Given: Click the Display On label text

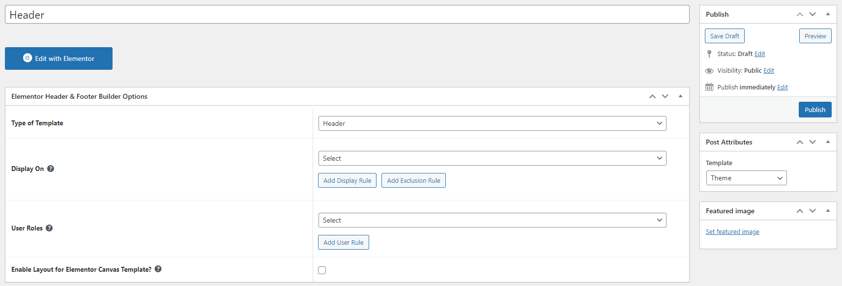Looking at the screenshot, I should pyautogui.click(x=28, y=169).
